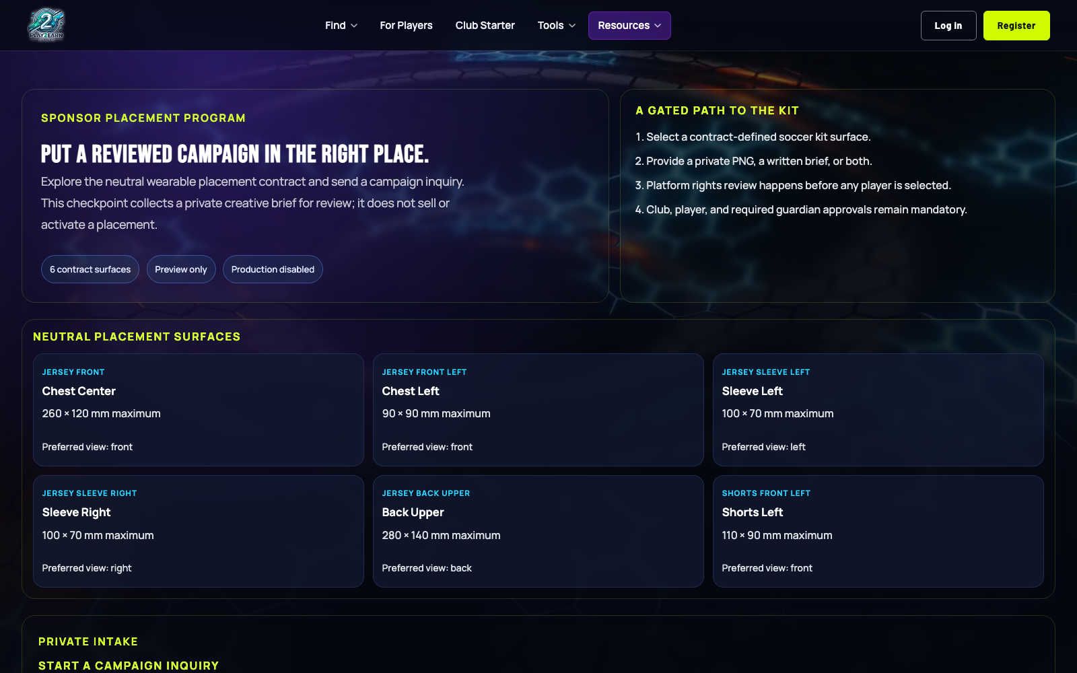Select the Chest Center surface card
1077x673 pixels.
199,410
